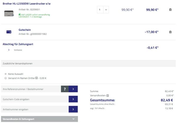Focus the Gutschein-Code eingeben field

pos(34,99)
